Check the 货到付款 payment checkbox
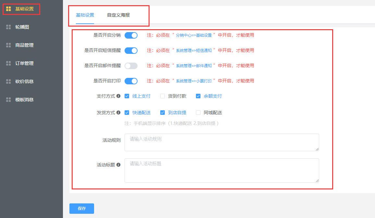Viewport: 375px width, 218px height. tap(163, 96)
